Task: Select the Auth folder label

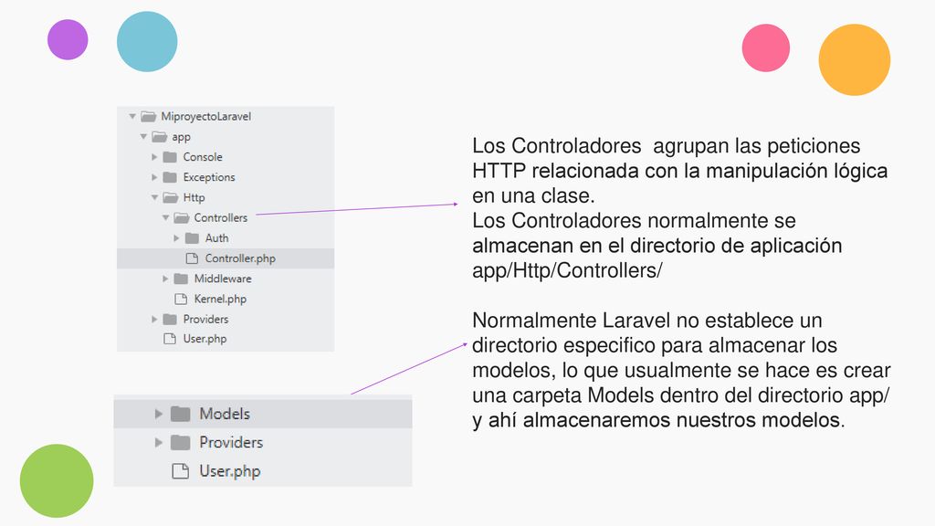Action: [217, 238]
